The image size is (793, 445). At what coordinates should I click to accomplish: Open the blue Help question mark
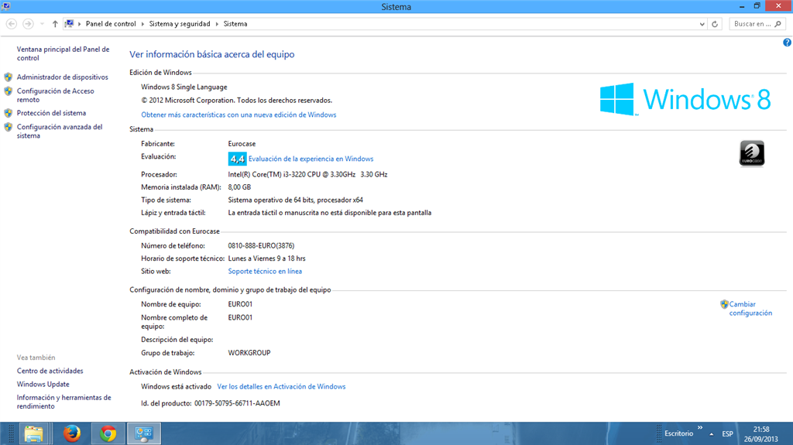(x=787, y=43)
